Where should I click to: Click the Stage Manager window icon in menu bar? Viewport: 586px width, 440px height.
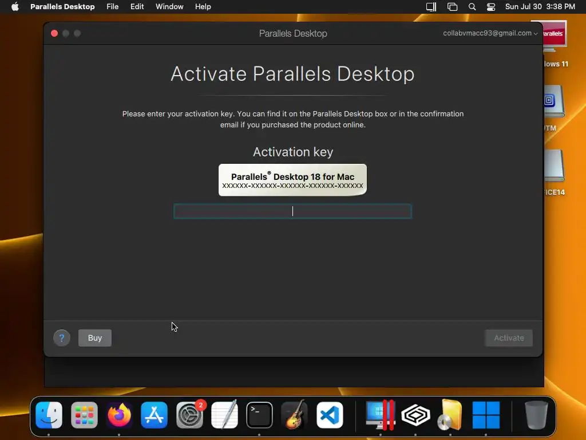[x=452, y=7]
